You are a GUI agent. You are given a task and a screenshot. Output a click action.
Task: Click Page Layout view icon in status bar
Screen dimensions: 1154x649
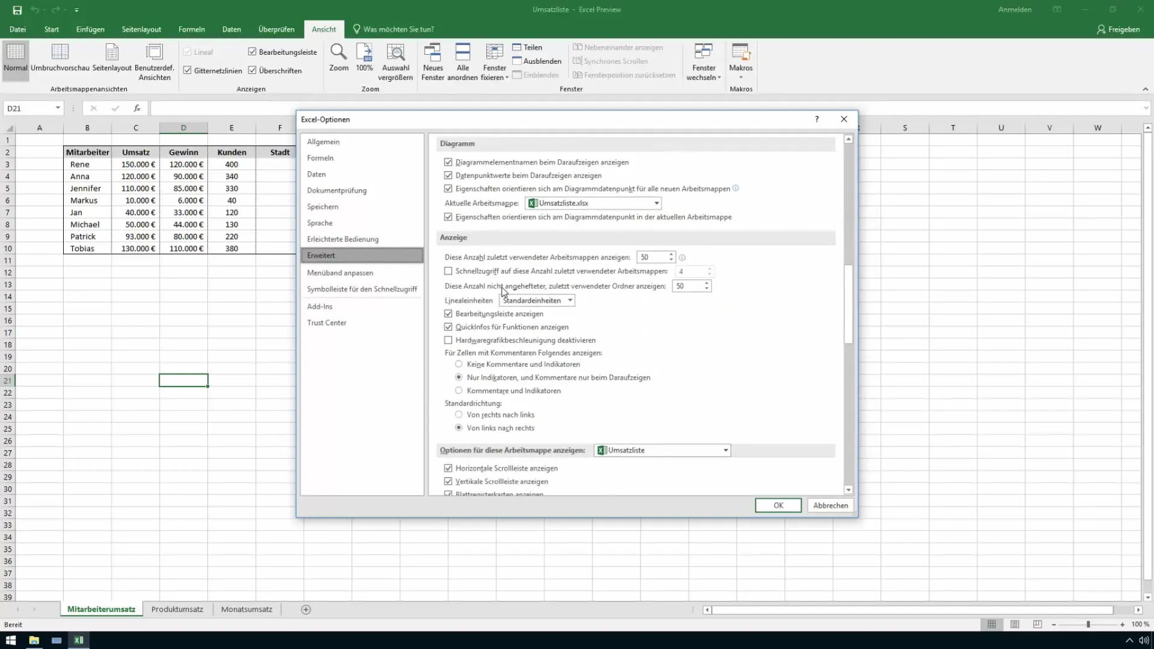click(1015, 624)
